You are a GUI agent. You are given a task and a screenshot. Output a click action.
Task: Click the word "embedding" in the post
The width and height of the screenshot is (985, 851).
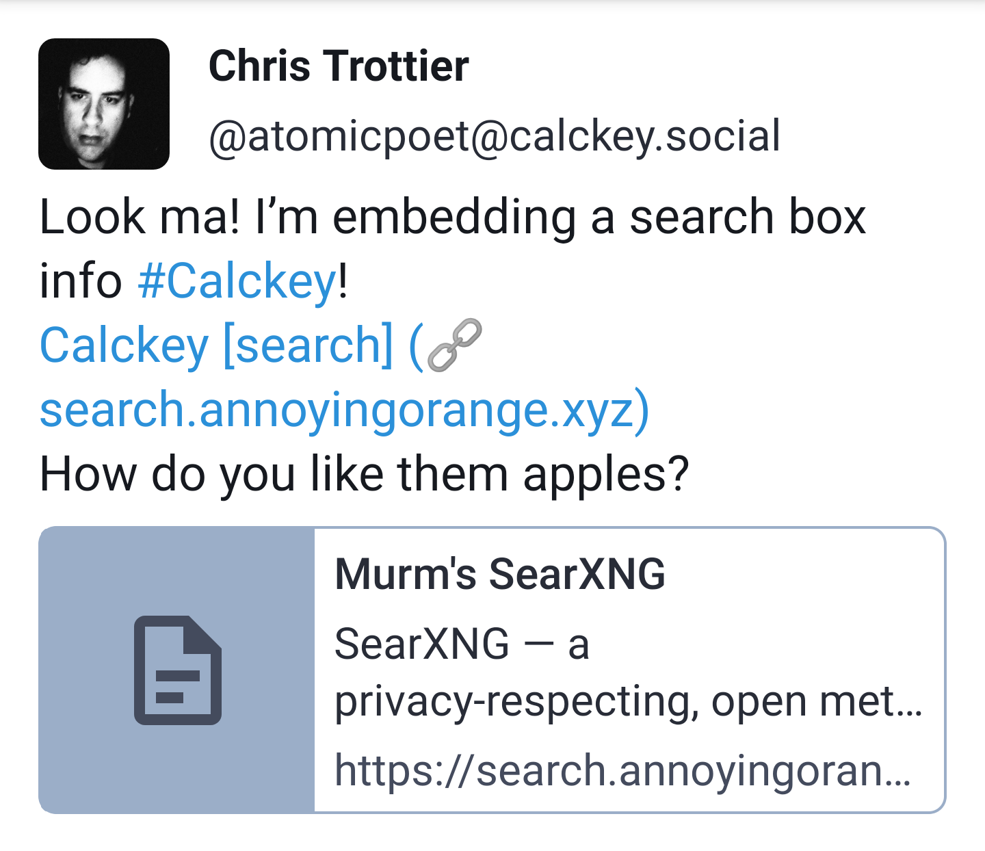(x=454, y=218)
